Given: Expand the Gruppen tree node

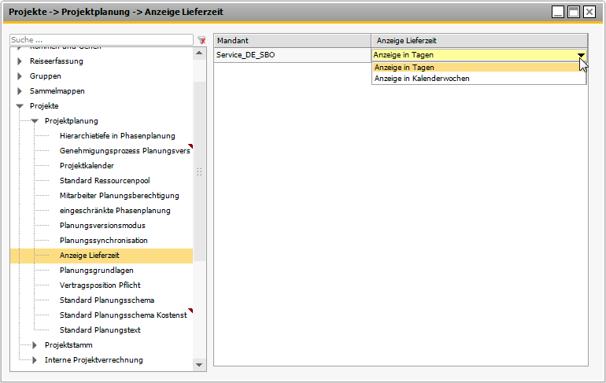Looking at the screenshot, I should click(x=20, y=76).
